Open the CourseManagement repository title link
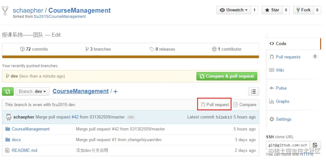Viewport: 326px width, 160px height. coord(79,10)
